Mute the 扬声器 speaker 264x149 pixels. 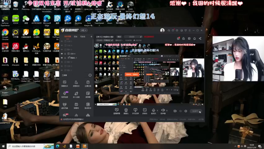[163, 111]
